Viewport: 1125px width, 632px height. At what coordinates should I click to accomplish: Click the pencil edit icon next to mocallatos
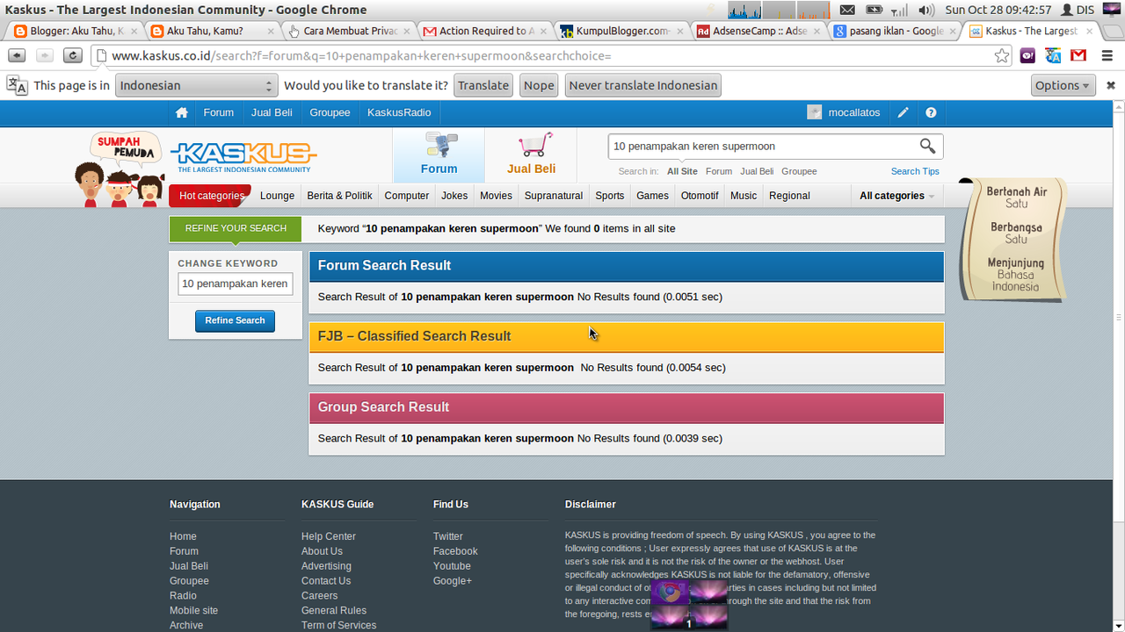903,112
